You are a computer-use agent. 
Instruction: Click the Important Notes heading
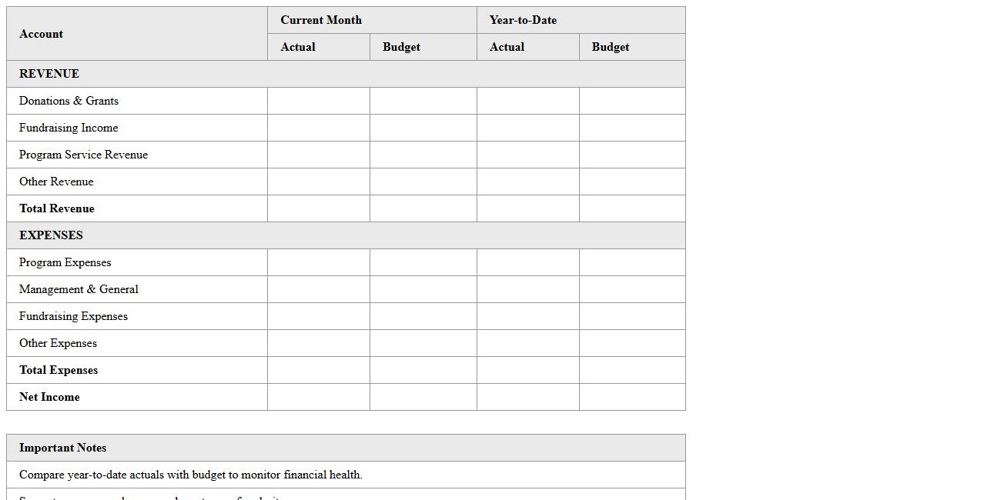(x=63, y=448)
